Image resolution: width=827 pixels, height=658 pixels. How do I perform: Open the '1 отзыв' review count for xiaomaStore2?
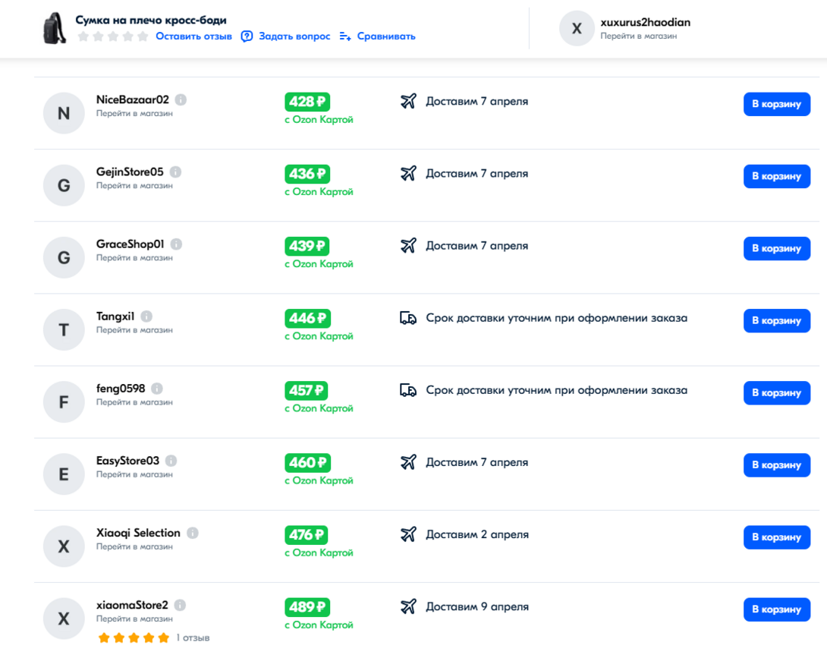pyautogui.click(x=193, y=638)
